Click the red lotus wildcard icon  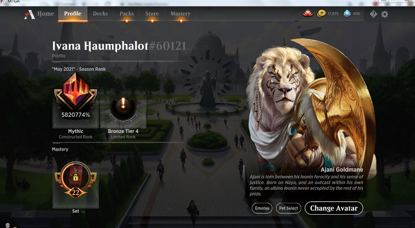coord(308,13)
